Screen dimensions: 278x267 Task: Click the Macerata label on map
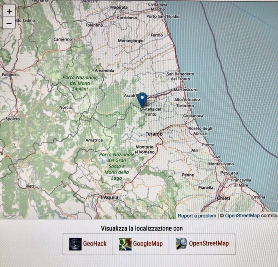point(119,7)
